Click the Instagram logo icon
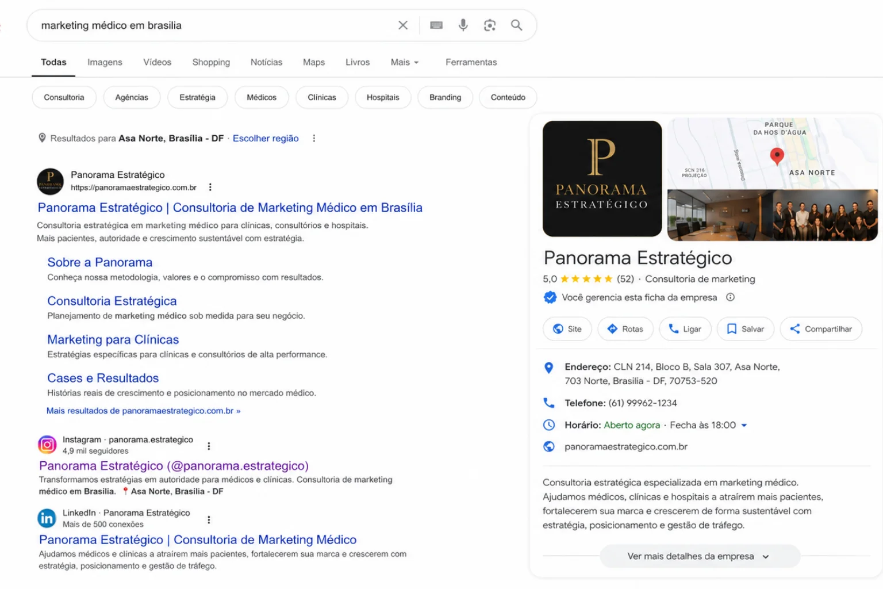This screenshot has height=589, width=883. (x=47, y=445)
